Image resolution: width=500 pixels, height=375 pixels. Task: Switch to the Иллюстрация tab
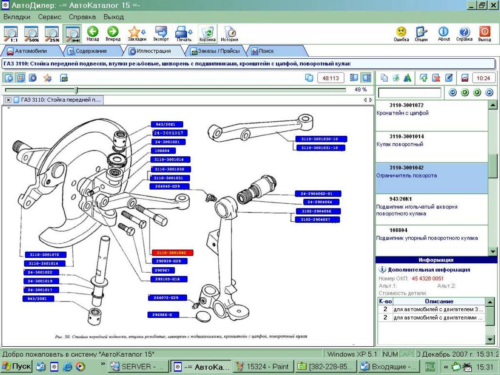point(154,51)
